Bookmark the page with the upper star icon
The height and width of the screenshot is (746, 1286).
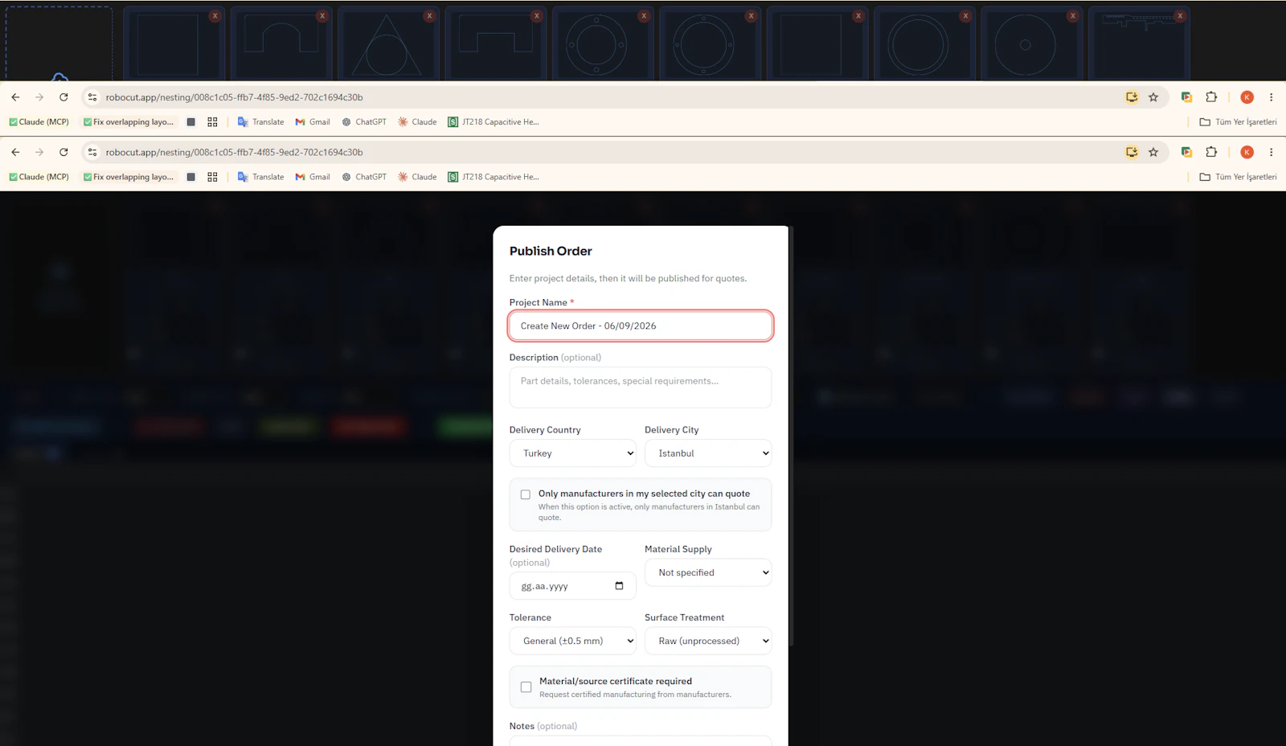(x=1153, y=97)
